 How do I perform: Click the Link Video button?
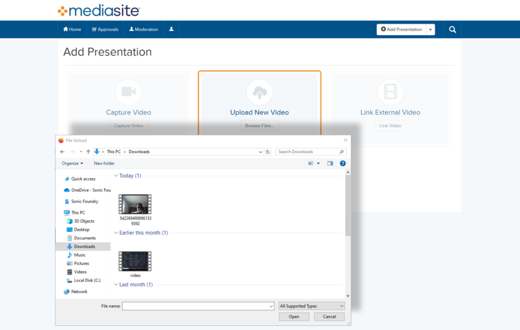[391, 126]
